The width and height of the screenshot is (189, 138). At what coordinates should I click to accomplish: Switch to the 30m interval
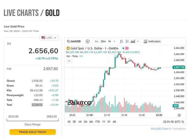tap(103, 41)
